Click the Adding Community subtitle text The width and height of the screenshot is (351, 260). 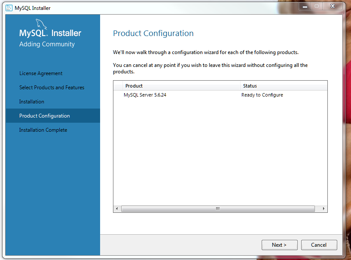point(47,44)
